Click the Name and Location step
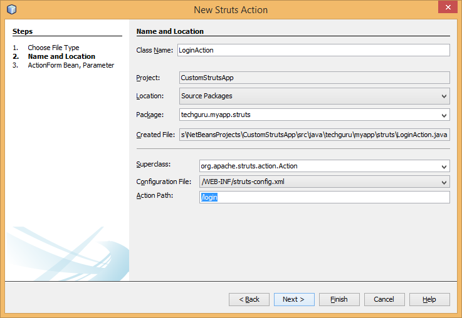 point(61,56)
